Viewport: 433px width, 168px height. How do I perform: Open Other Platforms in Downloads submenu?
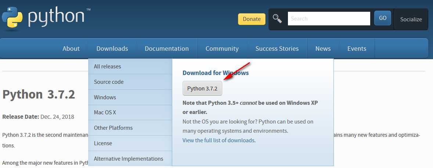click(x=113, y=128)
